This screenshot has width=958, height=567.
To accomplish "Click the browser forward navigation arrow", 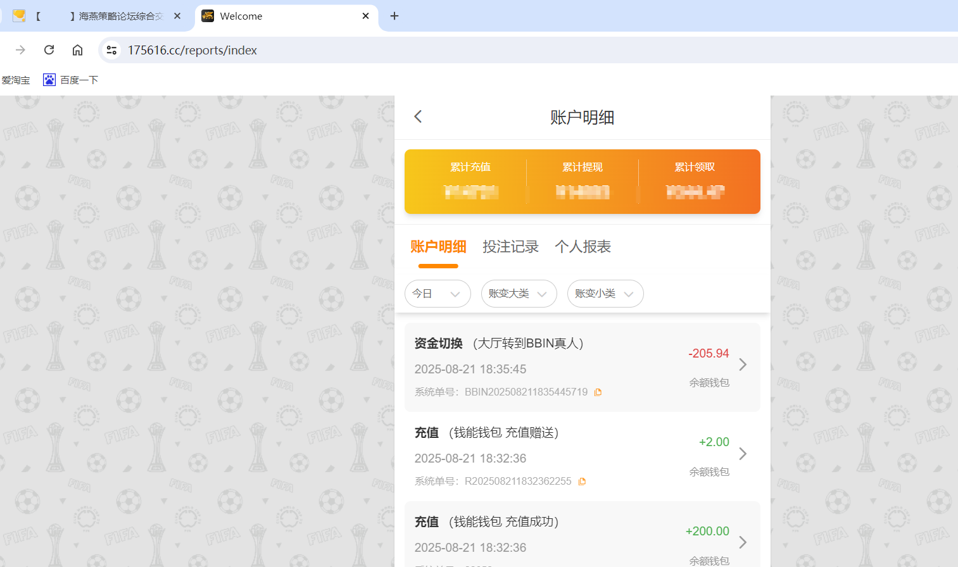I will click(21, 49).
